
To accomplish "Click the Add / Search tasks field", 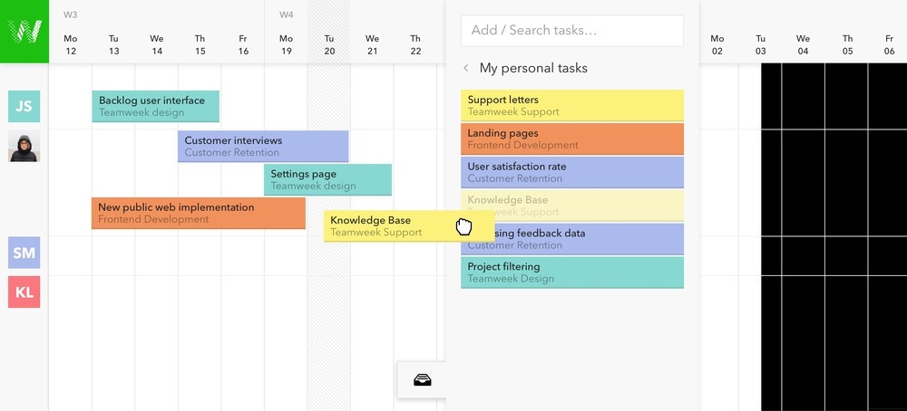I will tap(572, 31).
